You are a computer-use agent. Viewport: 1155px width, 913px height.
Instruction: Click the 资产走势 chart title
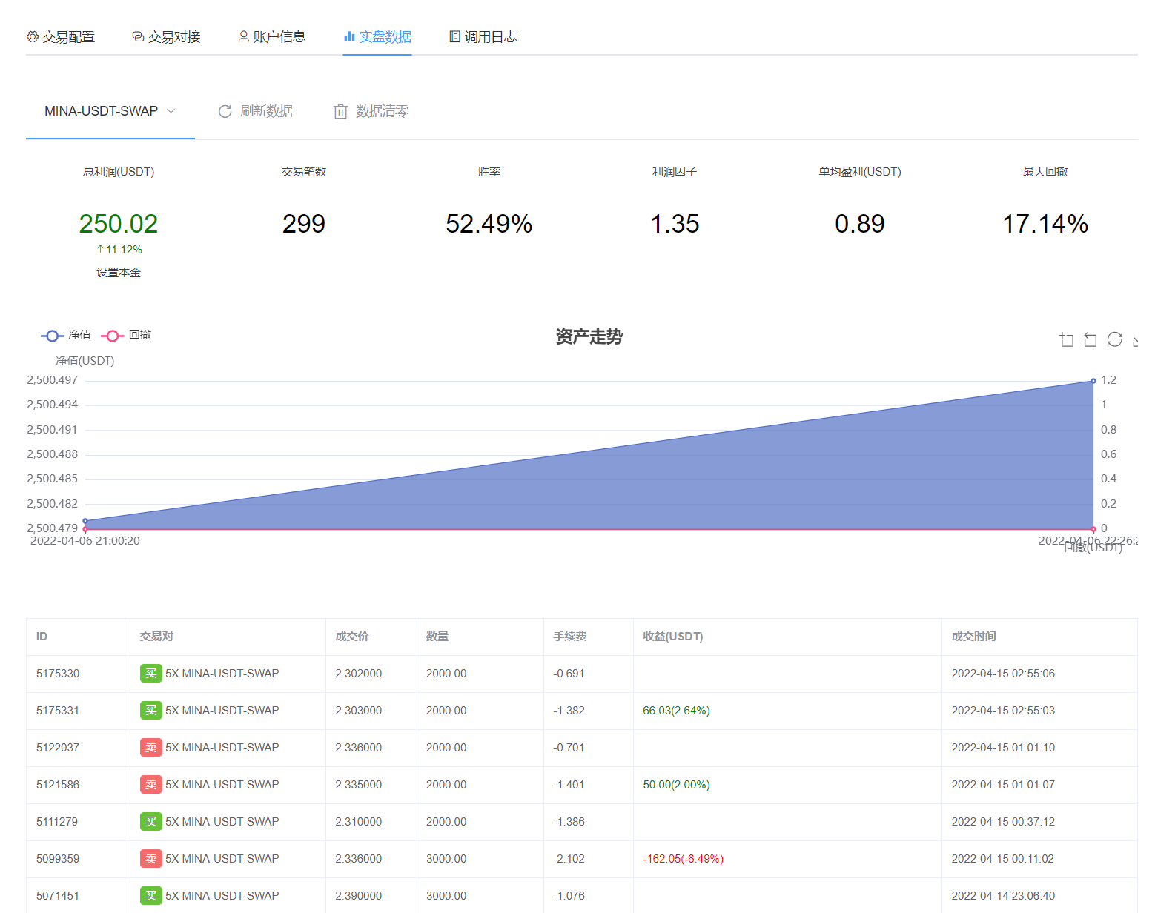point(589,337)
